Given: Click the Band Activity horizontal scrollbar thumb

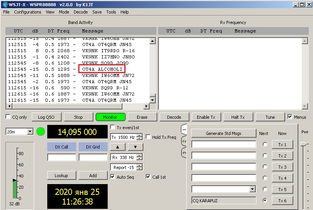Looking at the screenshot, I should coord(67,106).
